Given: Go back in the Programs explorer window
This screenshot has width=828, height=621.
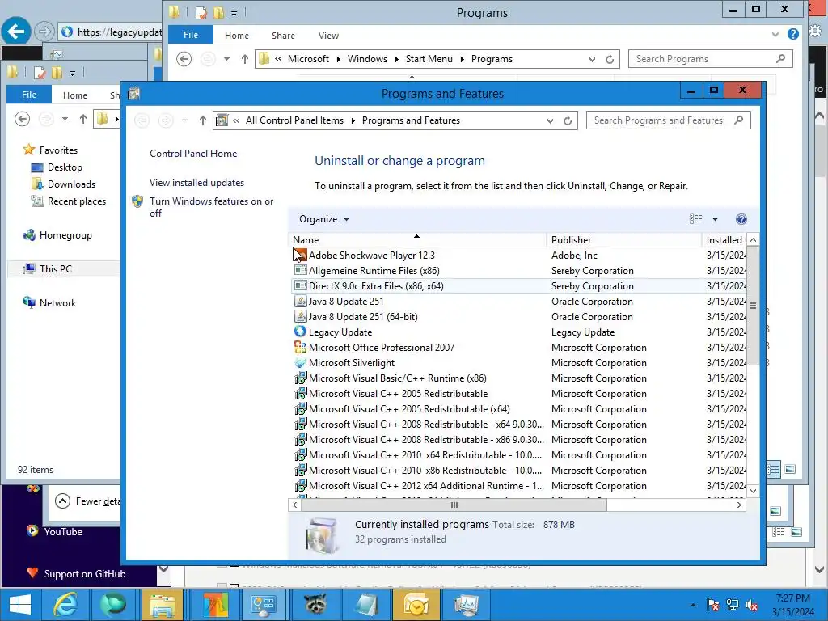Looking at the screenshot, I should tap(184, 58).
